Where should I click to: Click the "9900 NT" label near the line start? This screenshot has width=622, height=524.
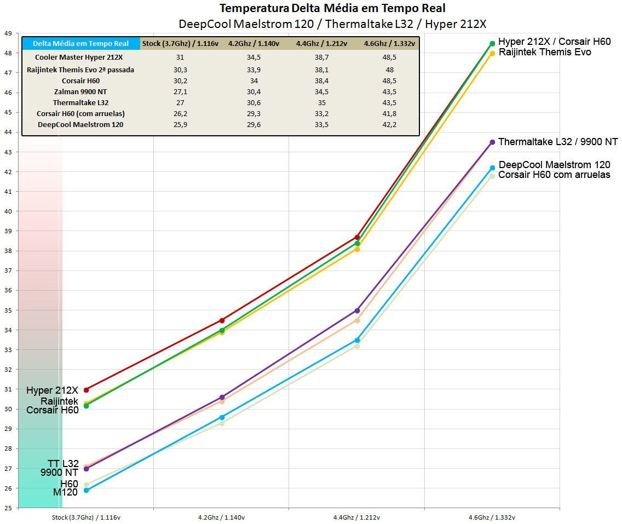click(x=59, y=473)
